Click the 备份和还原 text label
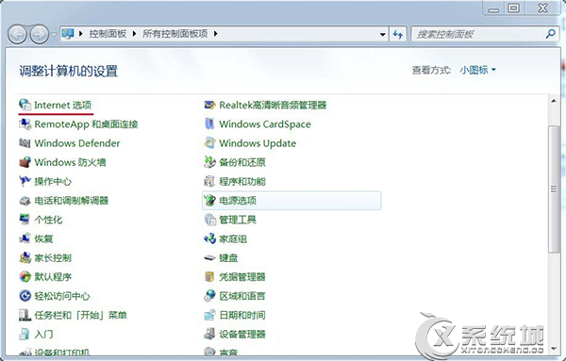Screen dimensions: 566x361 pos(242,162)
